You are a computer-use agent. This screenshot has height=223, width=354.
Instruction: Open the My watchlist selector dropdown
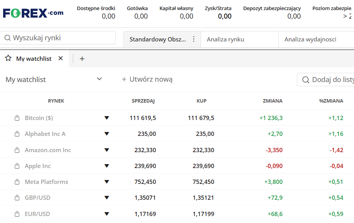click(54, 79)
